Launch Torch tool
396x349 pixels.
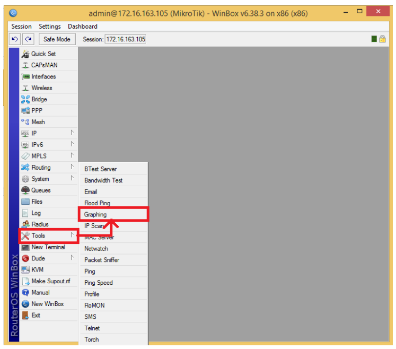(113, 339)
